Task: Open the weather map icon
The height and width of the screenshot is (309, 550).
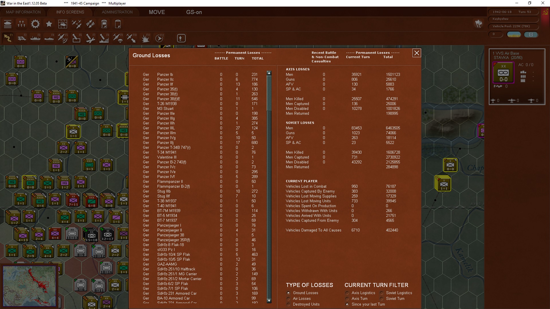Action: (x=63, y=24)
